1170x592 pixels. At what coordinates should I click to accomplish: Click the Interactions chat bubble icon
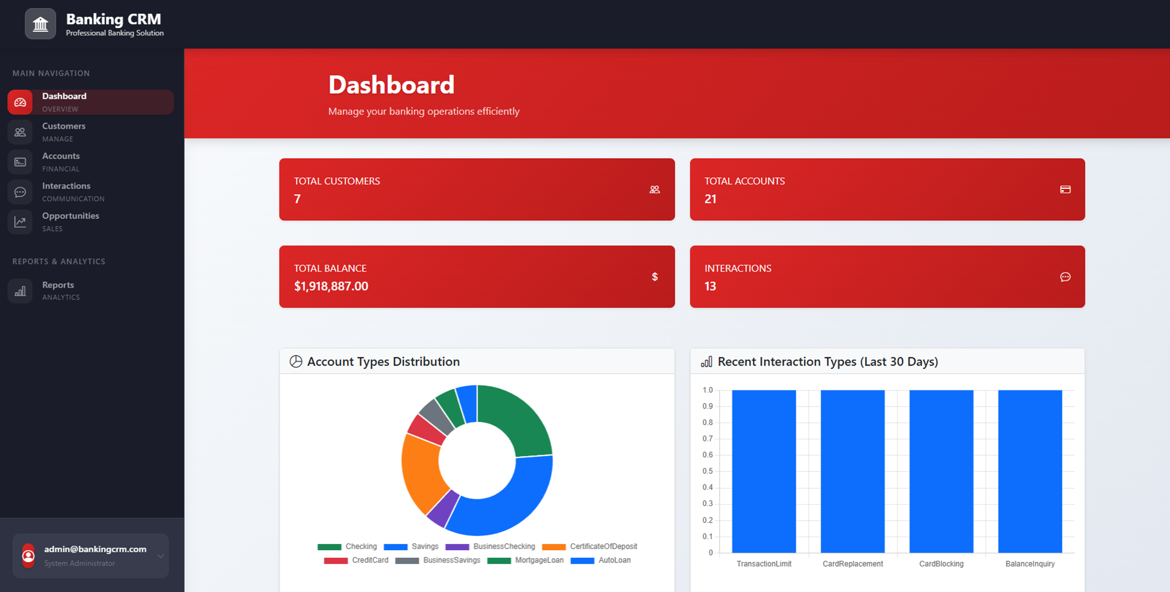[20, 192]
